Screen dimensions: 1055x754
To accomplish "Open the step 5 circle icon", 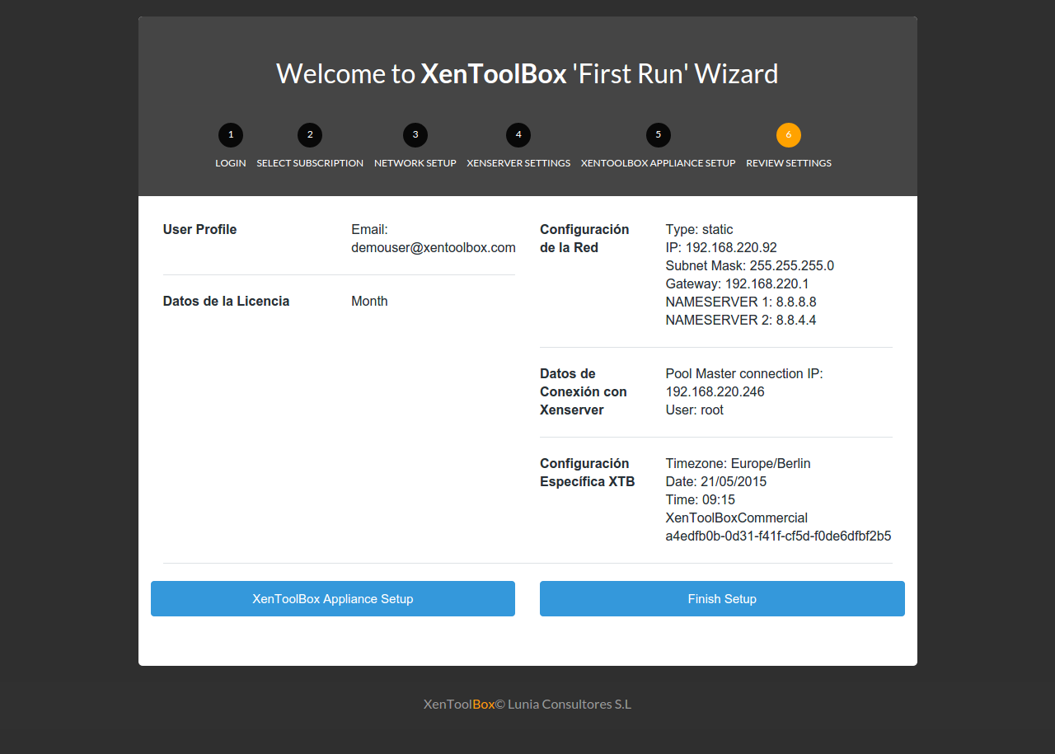I will click(659, 135).
